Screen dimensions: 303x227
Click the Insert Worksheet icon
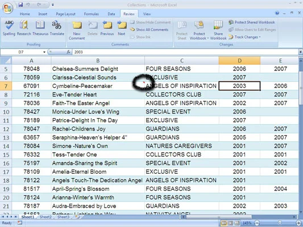[77, 217]
